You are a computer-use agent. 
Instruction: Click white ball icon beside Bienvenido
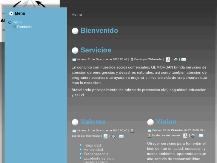point(75,31)
